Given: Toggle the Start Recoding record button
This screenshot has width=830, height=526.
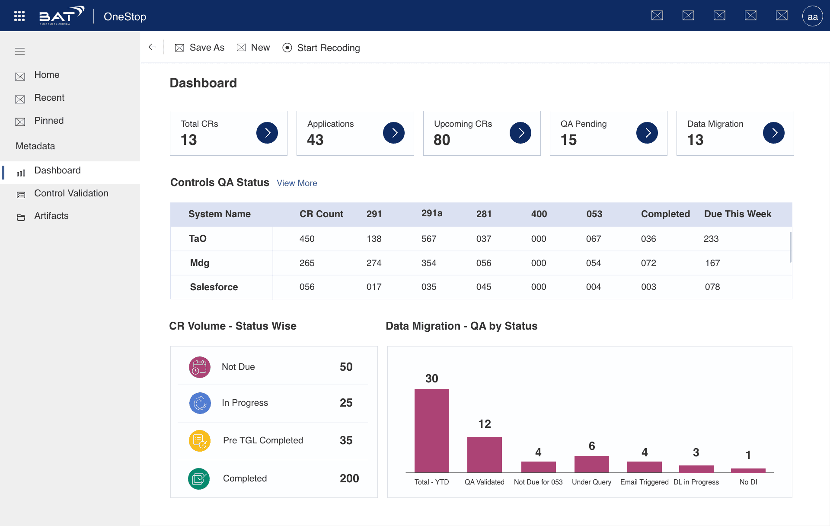Looking at the screenshot, I should pos(287,48).
